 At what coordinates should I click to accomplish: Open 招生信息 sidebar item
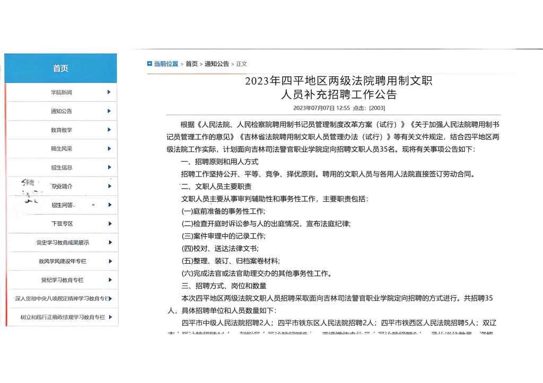tap(62, 167)
